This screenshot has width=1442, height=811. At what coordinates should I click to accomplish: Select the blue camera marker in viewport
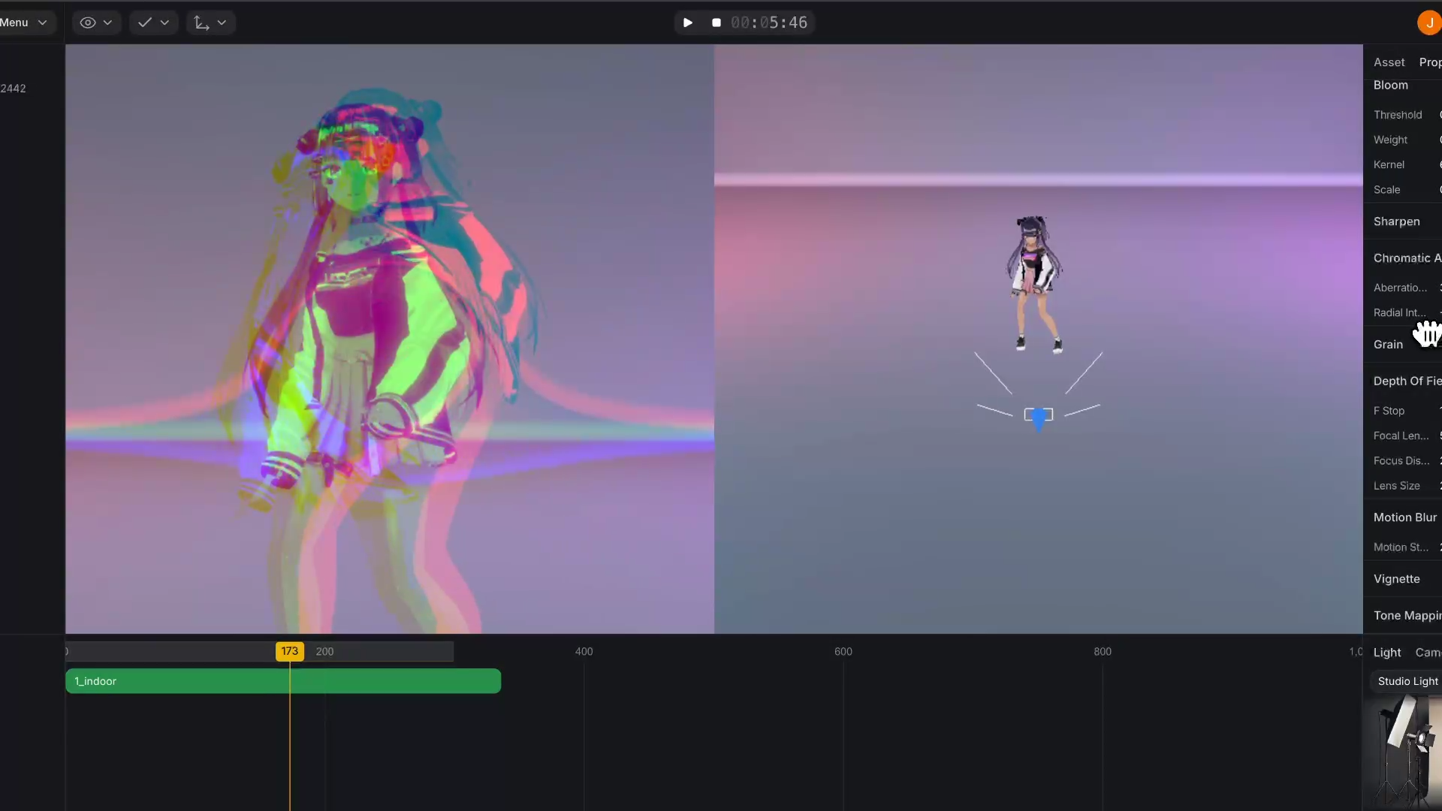click(1039, 417)
